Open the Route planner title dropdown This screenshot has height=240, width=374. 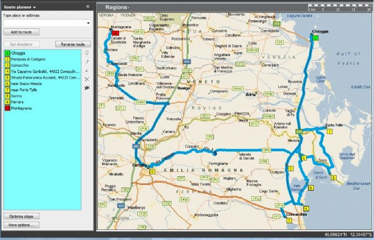pyautogui.click(x=35, y=5)
